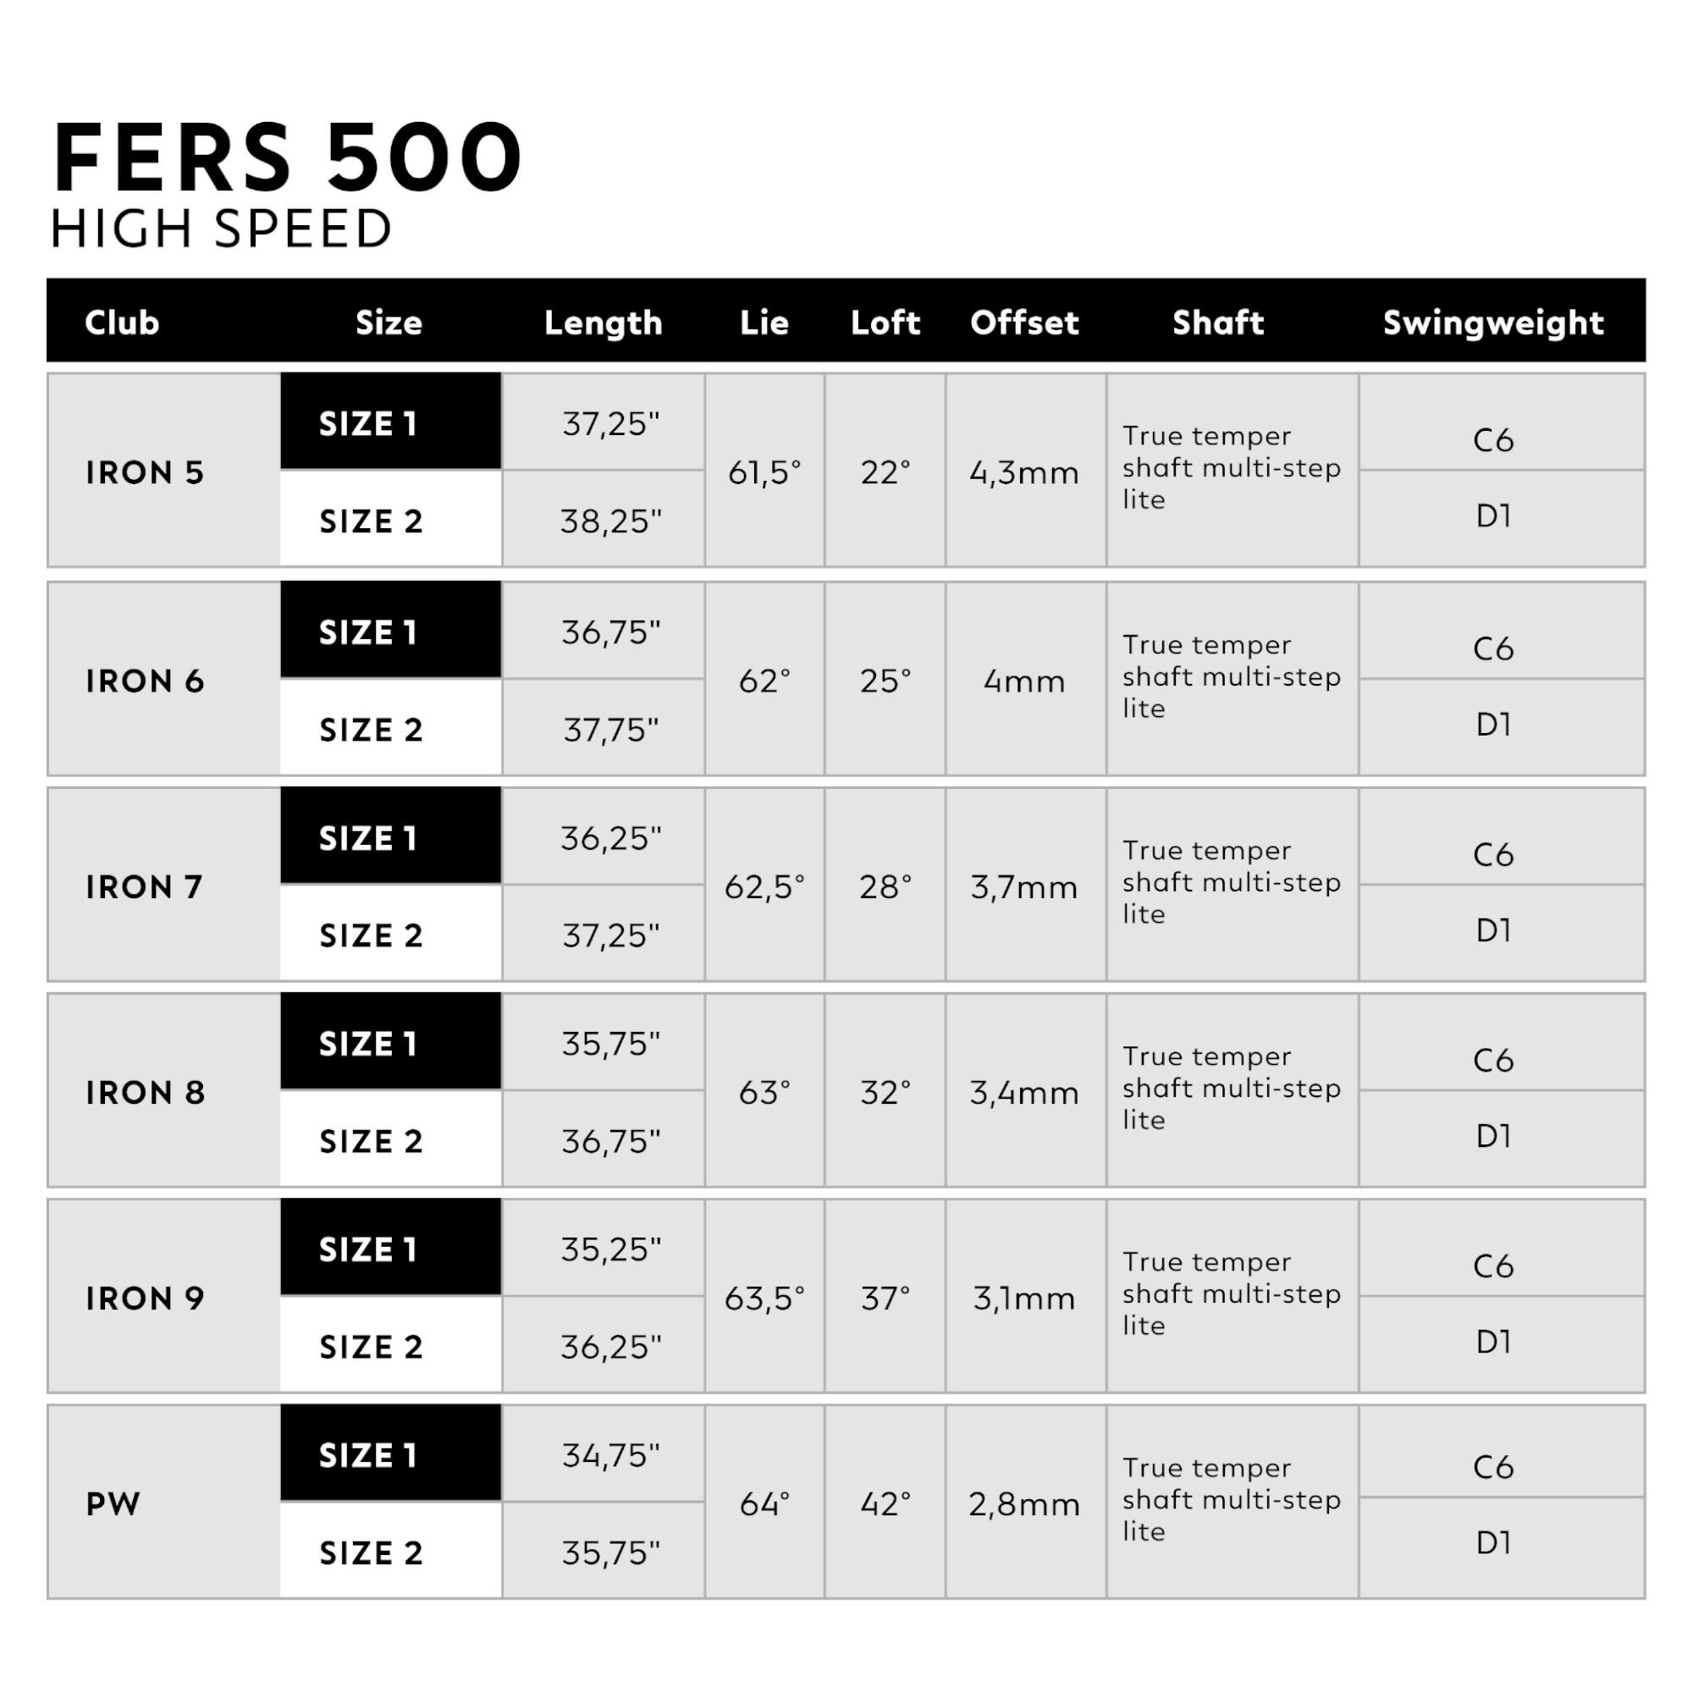Click the D1 swingweight cell for PW
This screenshot has height=1693, width=1693.
pos(1492,1542)
